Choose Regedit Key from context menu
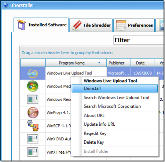This screenshot has height=162, width=165. click(95, 133)
